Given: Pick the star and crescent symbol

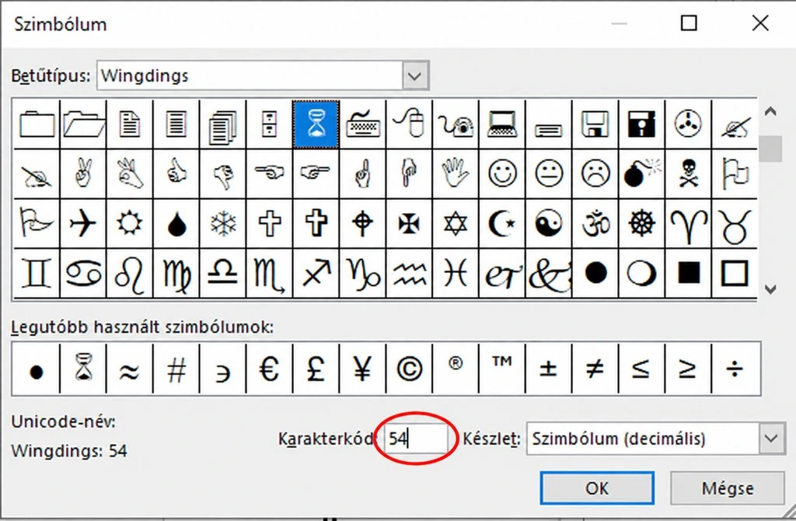Looking at the screenshot, I should point(502,223).
